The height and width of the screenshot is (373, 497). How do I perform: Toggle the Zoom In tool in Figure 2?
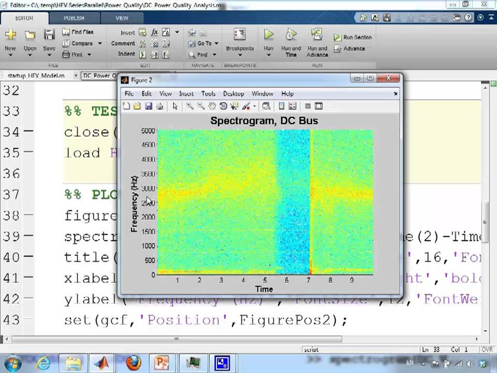point(189,106)
